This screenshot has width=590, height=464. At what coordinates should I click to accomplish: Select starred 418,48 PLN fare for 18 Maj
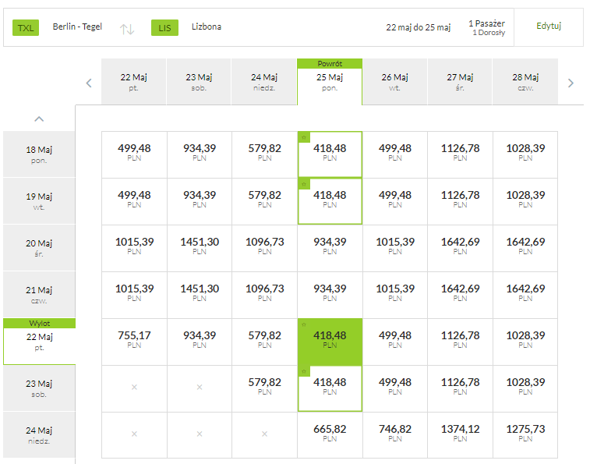point(330,154)
